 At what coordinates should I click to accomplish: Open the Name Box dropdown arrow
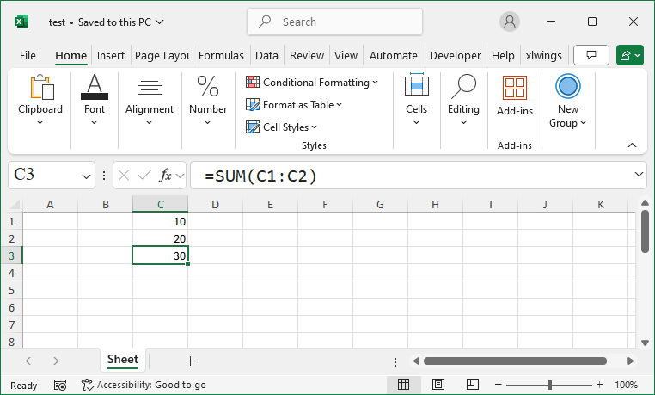pyautogui.click(x=86, y=176)
